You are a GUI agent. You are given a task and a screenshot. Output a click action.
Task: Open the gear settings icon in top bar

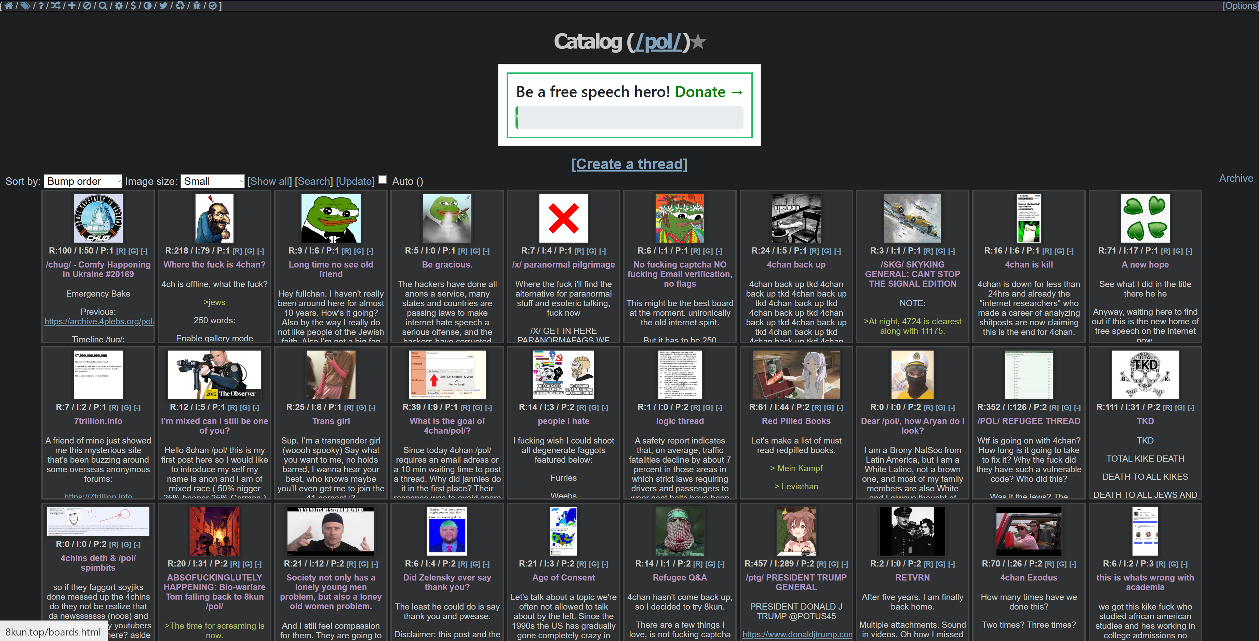coord(119,5)
